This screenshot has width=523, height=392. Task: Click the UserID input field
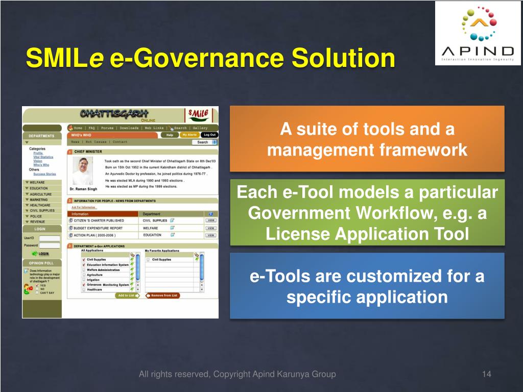point(50,238)
